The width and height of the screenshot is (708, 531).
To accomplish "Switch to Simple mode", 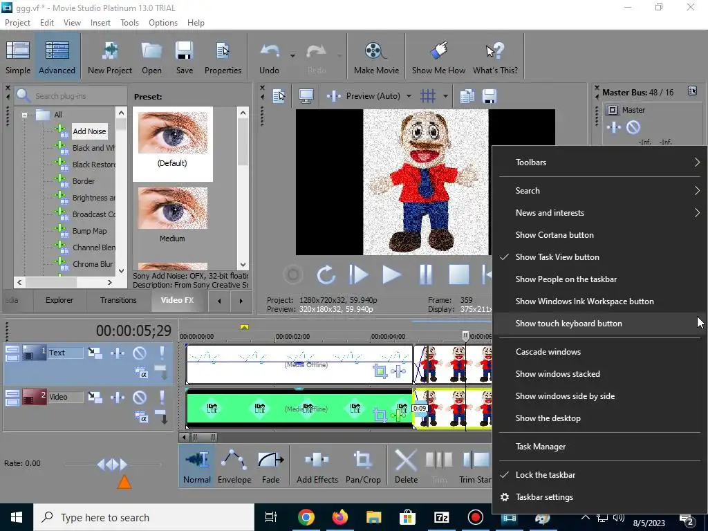I will [18, 57].
